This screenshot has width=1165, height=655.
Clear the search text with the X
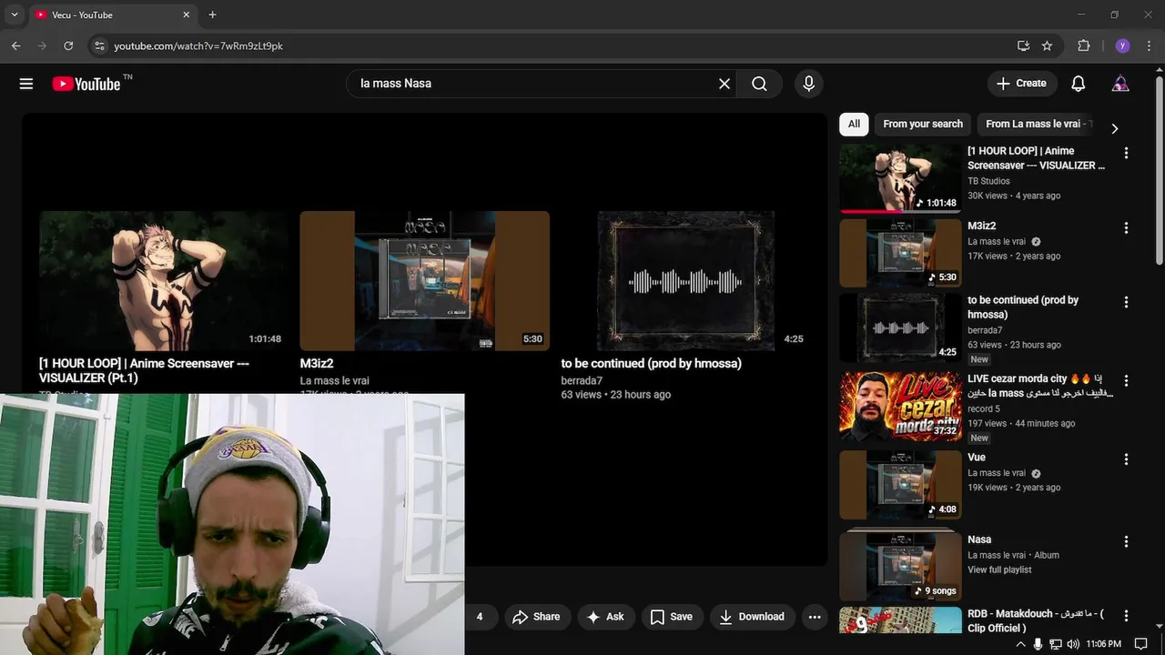tap(724, 84)
